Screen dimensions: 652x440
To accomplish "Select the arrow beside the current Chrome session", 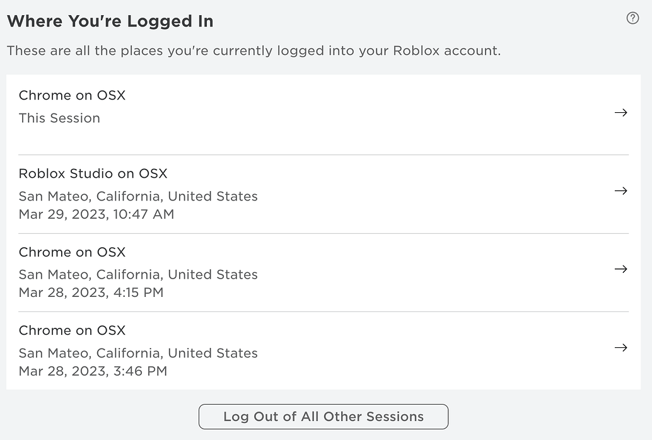I will pos(621,112).
